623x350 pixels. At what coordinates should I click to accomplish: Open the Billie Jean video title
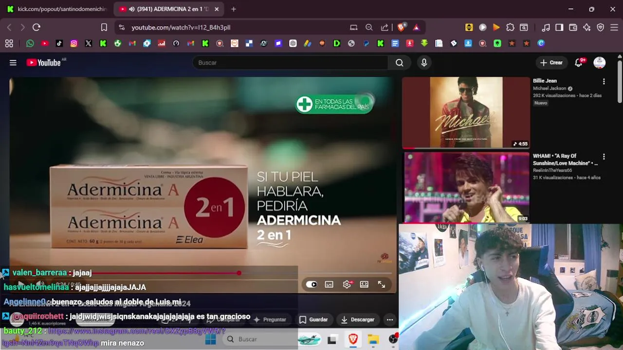(545, 81)
